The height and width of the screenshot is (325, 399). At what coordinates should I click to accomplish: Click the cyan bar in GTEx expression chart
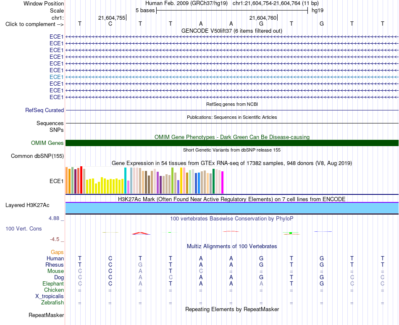[x=125, y=181]
